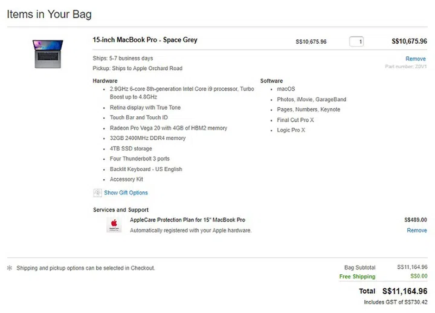
Task: Remove the 15-inch MacBook Pro from bag
Action: coord(416,59)
